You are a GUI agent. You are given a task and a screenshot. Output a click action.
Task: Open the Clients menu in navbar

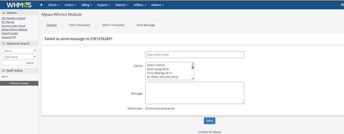click(54, 5)
